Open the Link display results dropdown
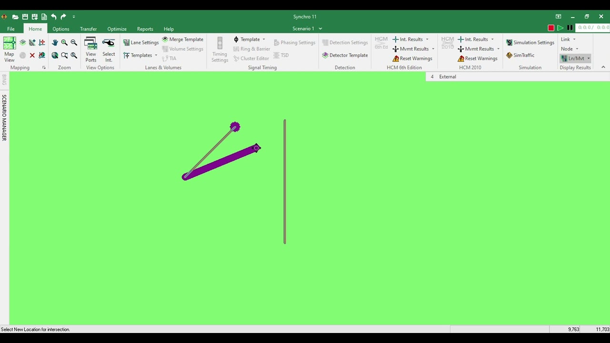This screenshot has width=610, height=343. point(568,40)
